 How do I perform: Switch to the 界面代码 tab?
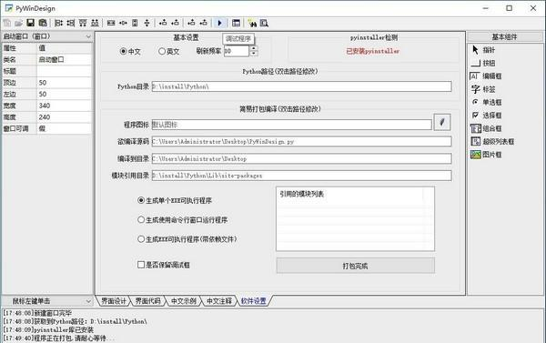tap(147, 301)
